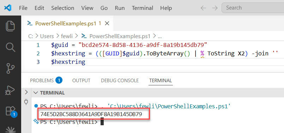Open the Selection menu
The height and width of the screenshot is (133, 284).
click(x=62, y=8)
